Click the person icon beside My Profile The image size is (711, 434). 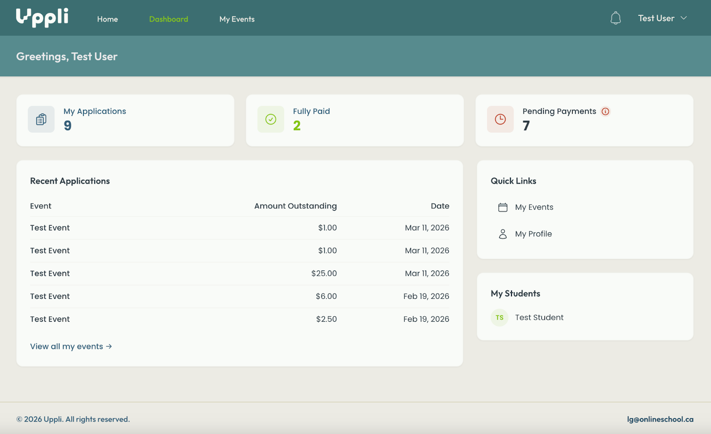tap(503, 234)
